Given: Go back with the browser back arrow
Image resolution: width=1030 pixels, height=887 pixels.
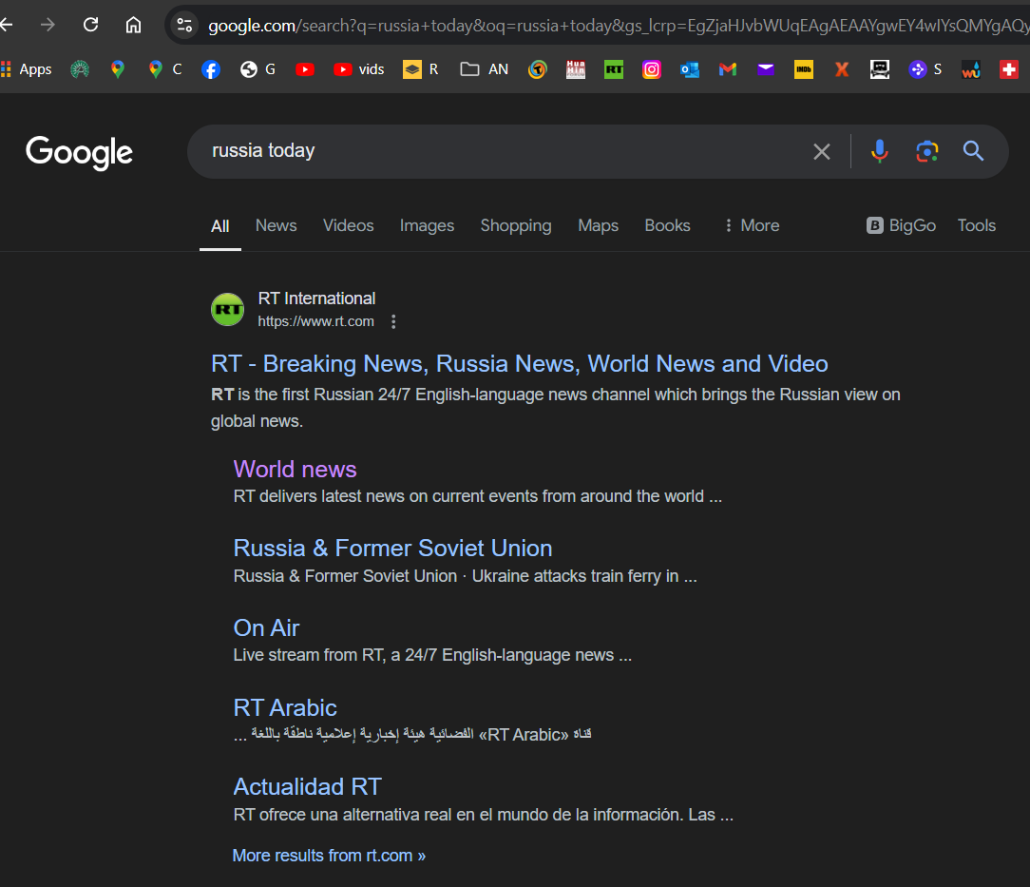Looking at the screenshot, I should (7, 25).
